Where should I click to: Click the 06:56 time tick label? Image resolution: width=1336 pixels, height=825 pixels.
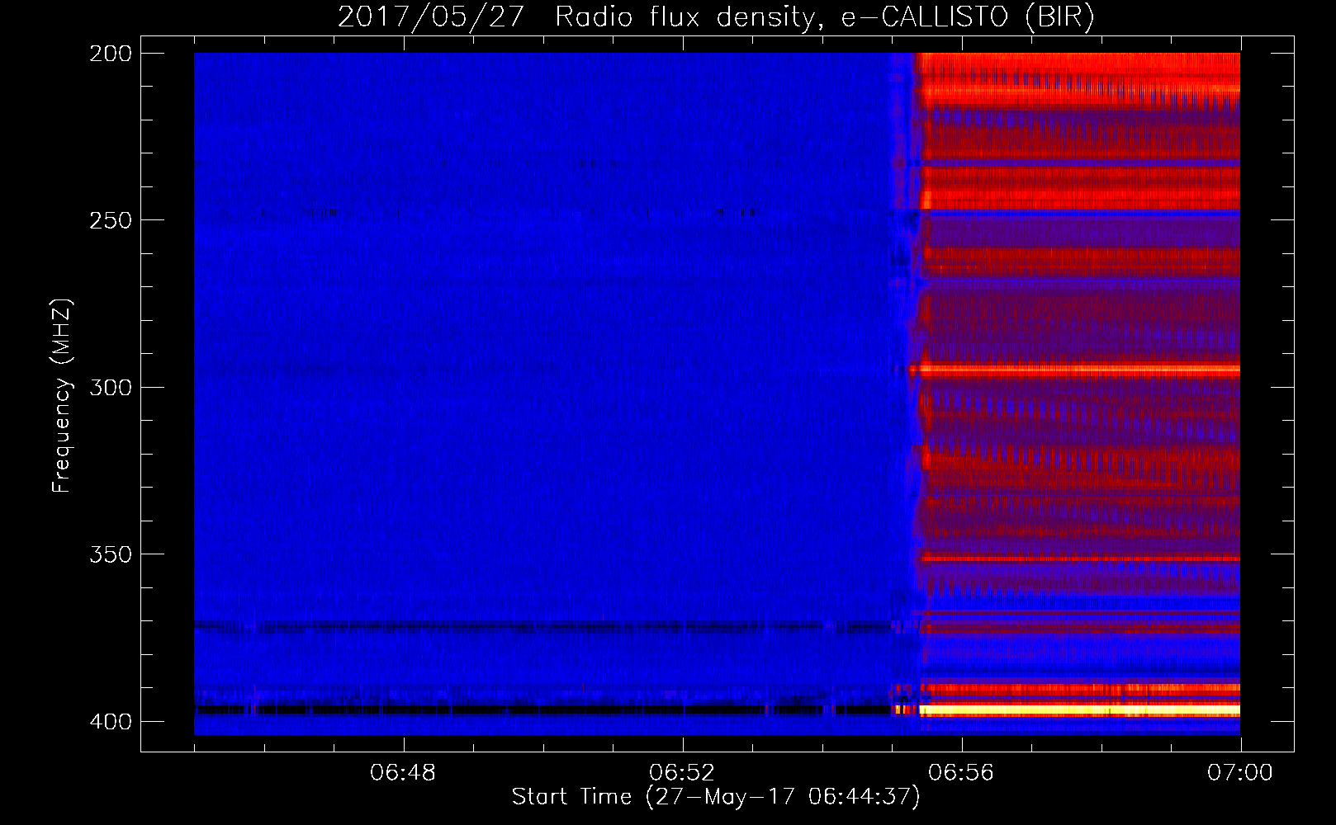pyautogui.click(x=961, y=773)
